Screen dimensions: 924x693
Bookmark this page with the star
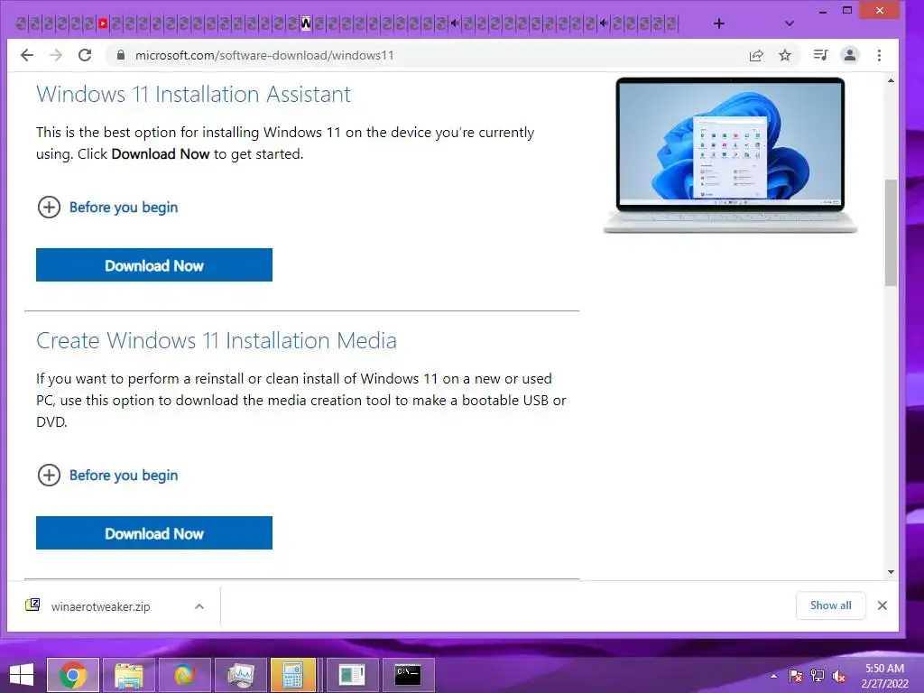[785, 55]
